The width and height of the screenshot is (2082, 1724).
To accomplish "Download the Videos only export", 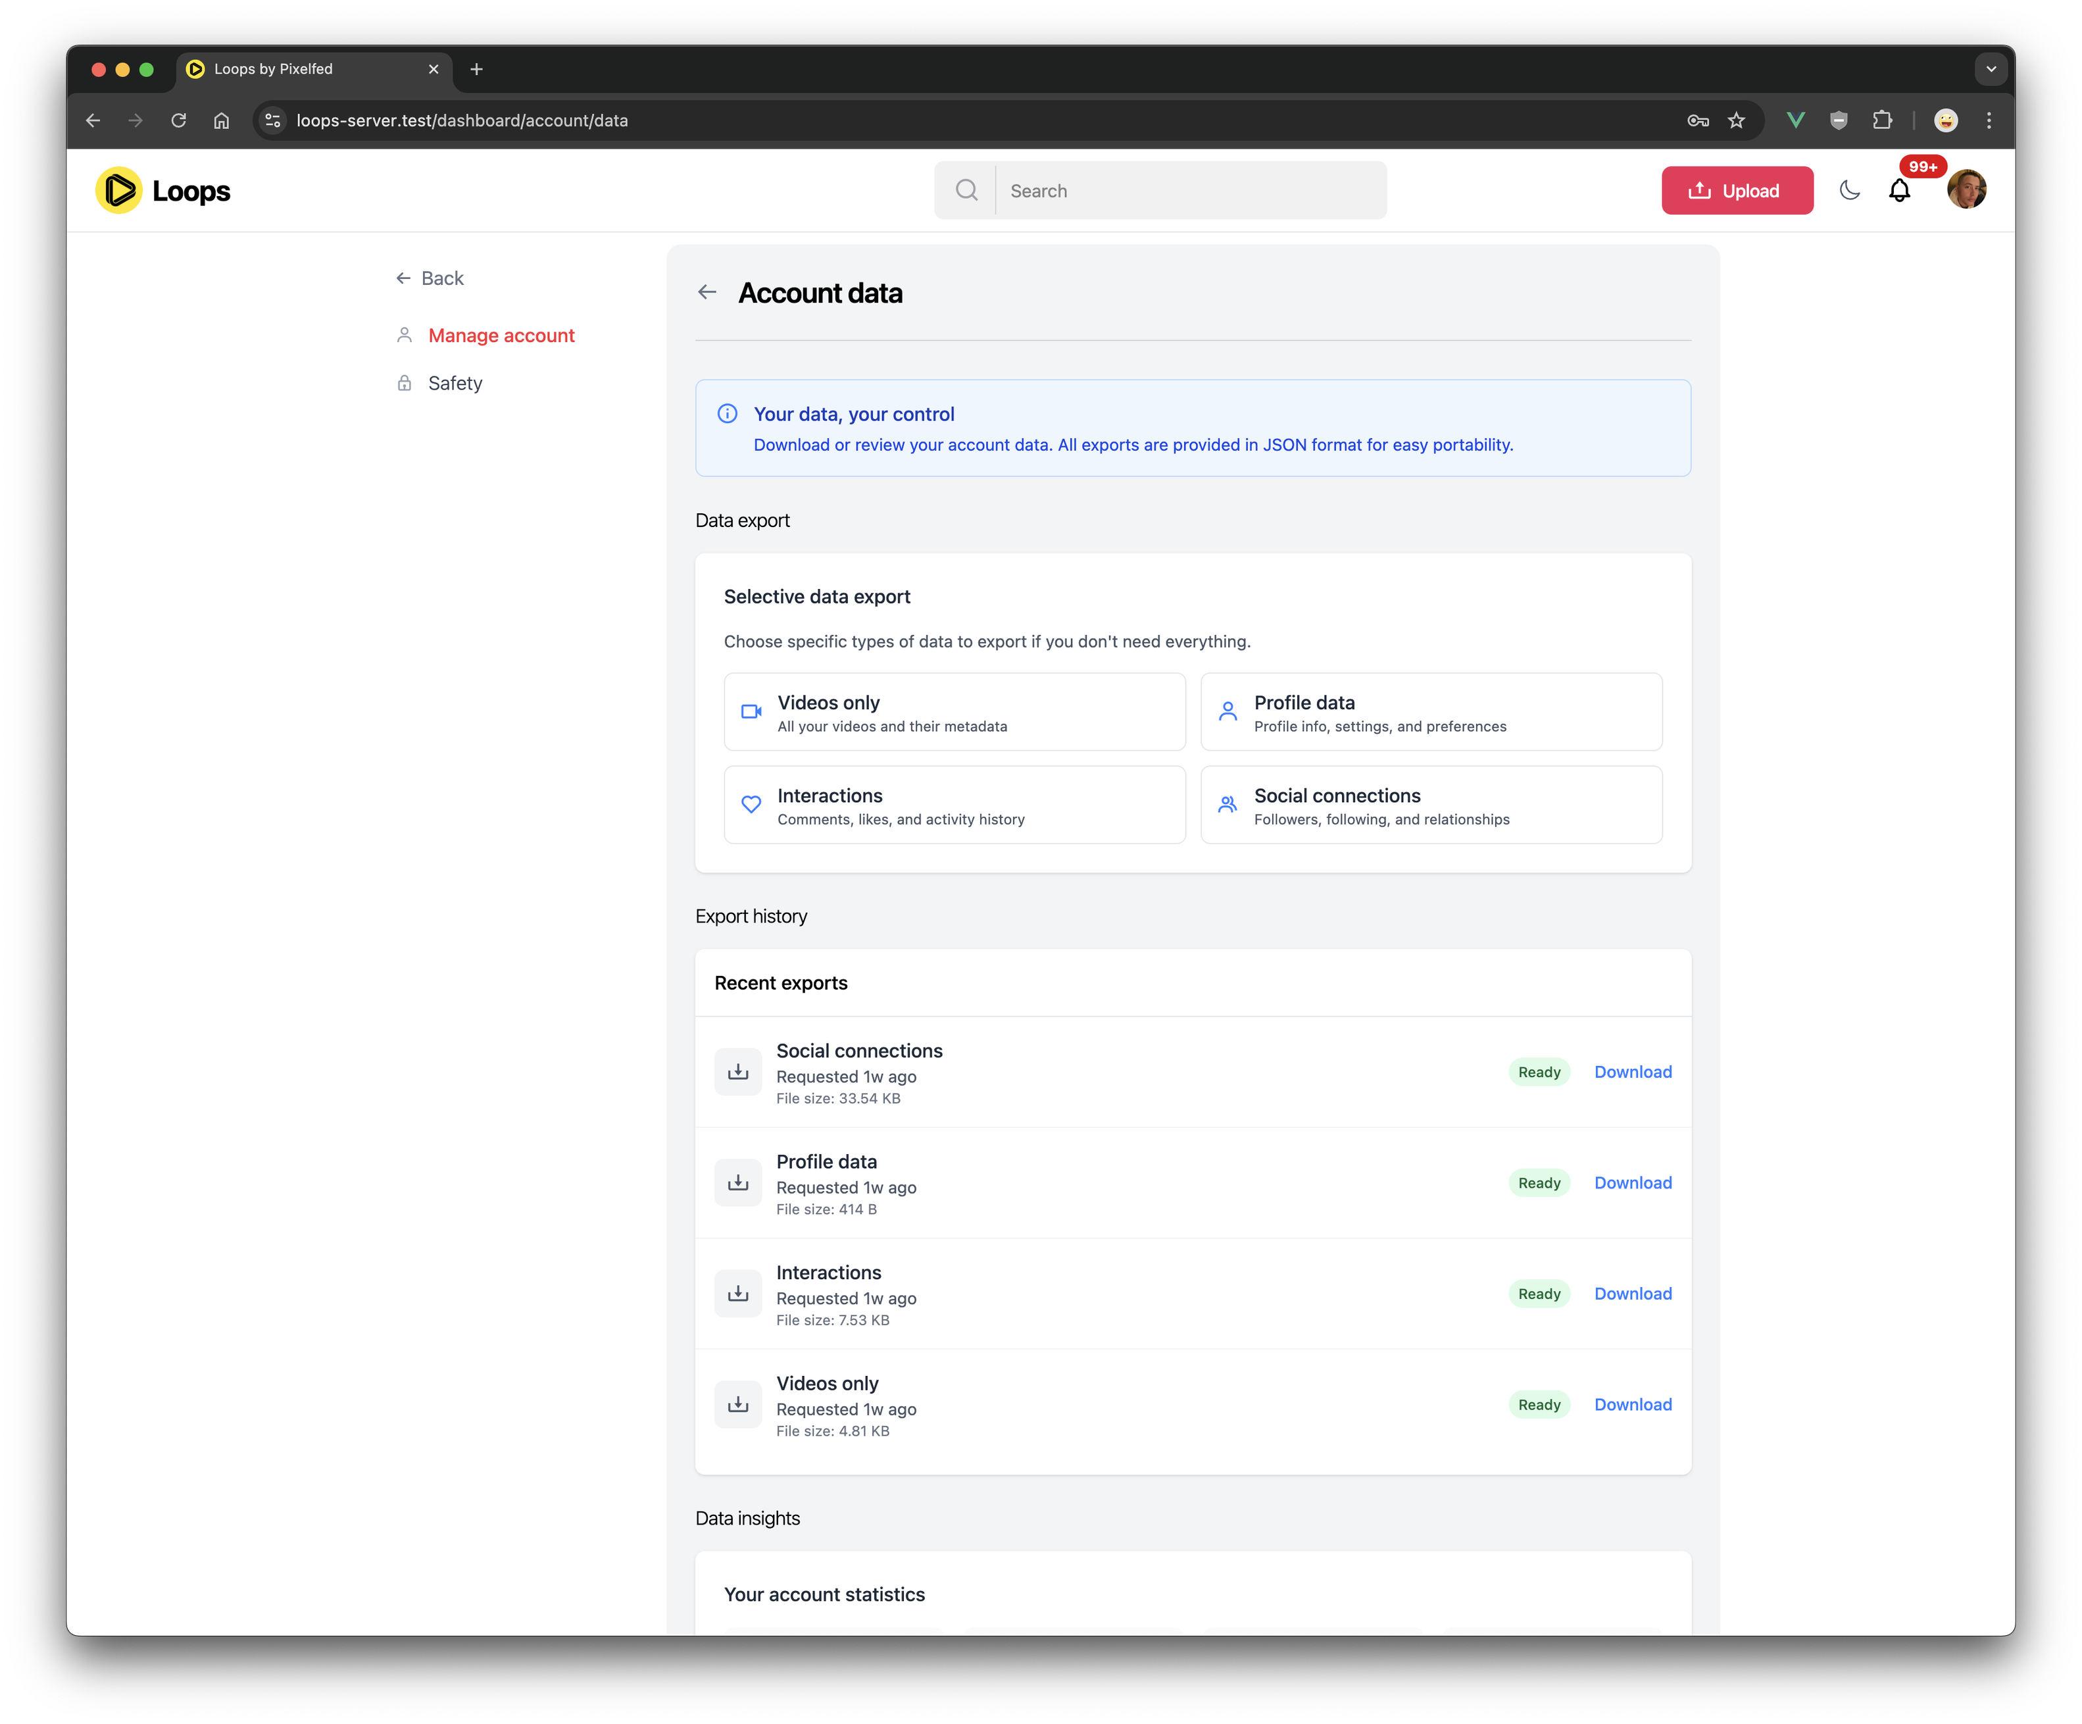I will tap(1633, 1406).
